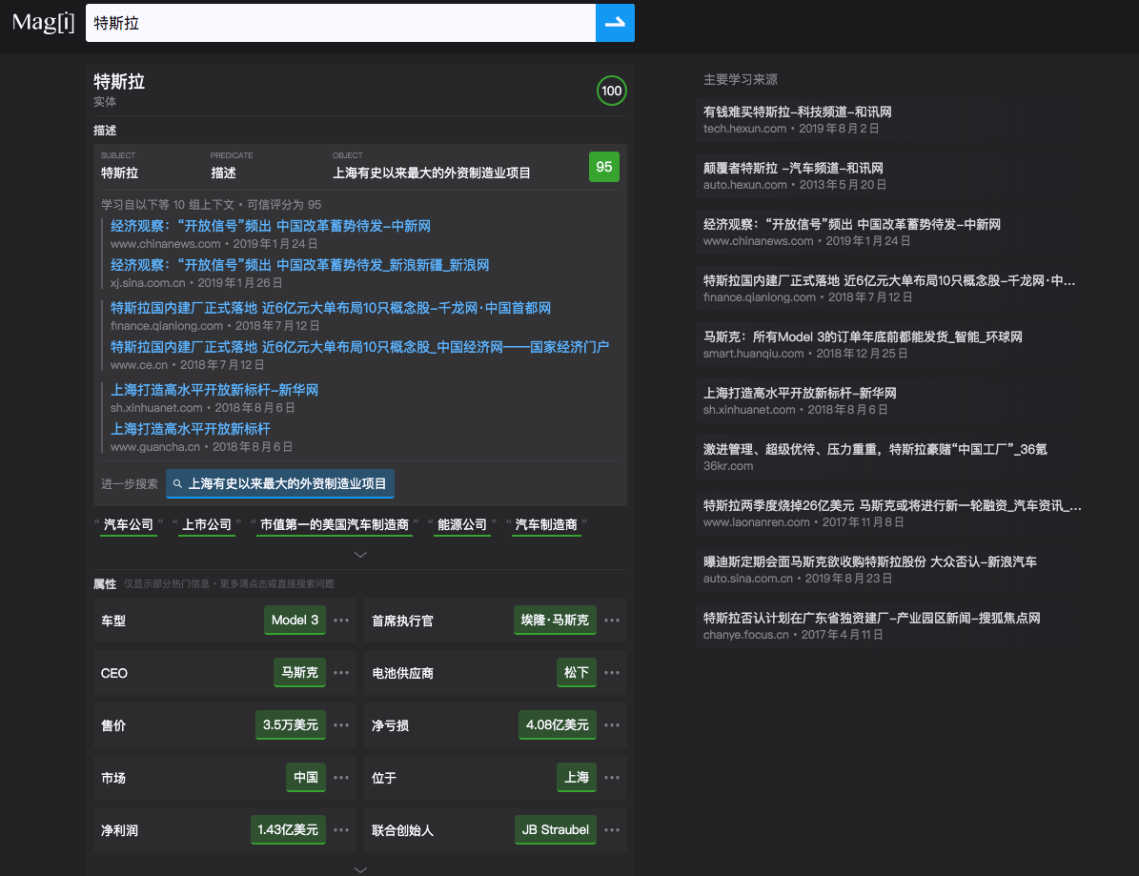This screenshot has height=876, width=1139.
Task: Click the Model 3 value chip
Action: [x=295, y=621]
